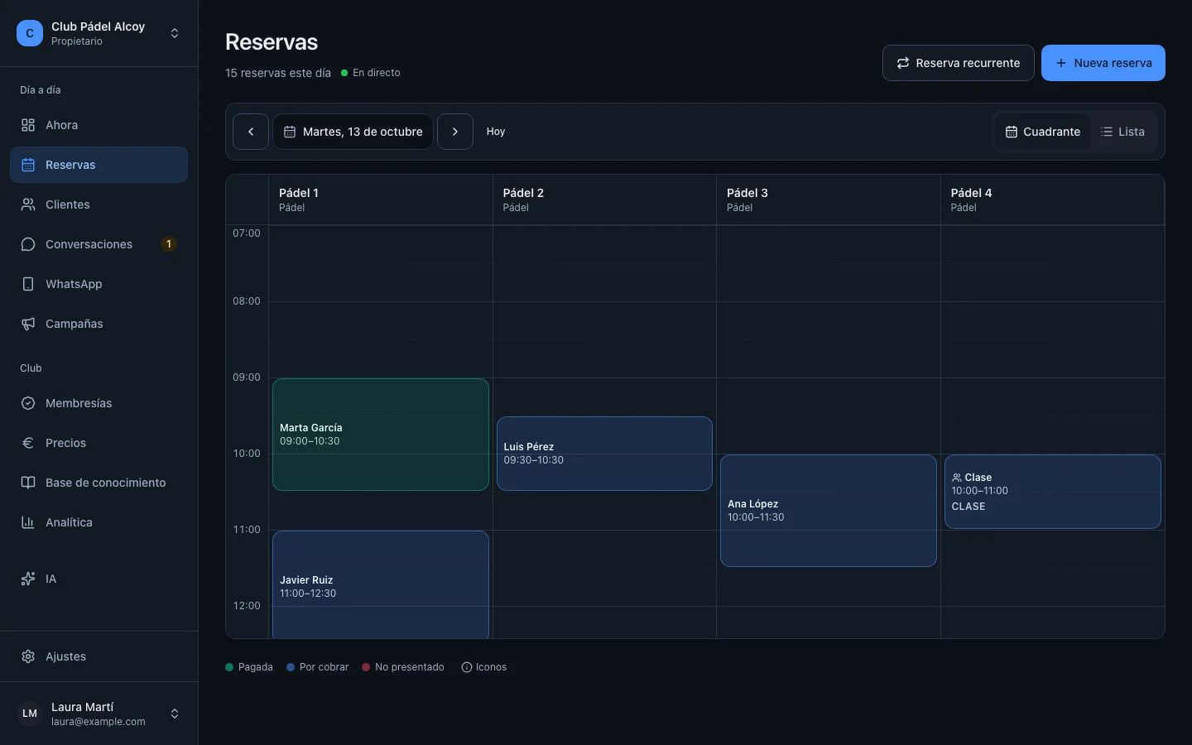Click the Nueva reserva button
The height and width of the screenshot is (745, 1192).
click(1103, 63)
